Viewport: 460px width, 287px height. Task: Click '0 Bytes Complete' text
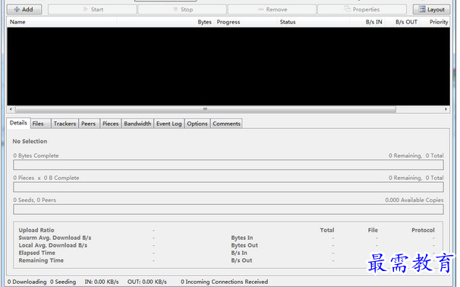36,156
